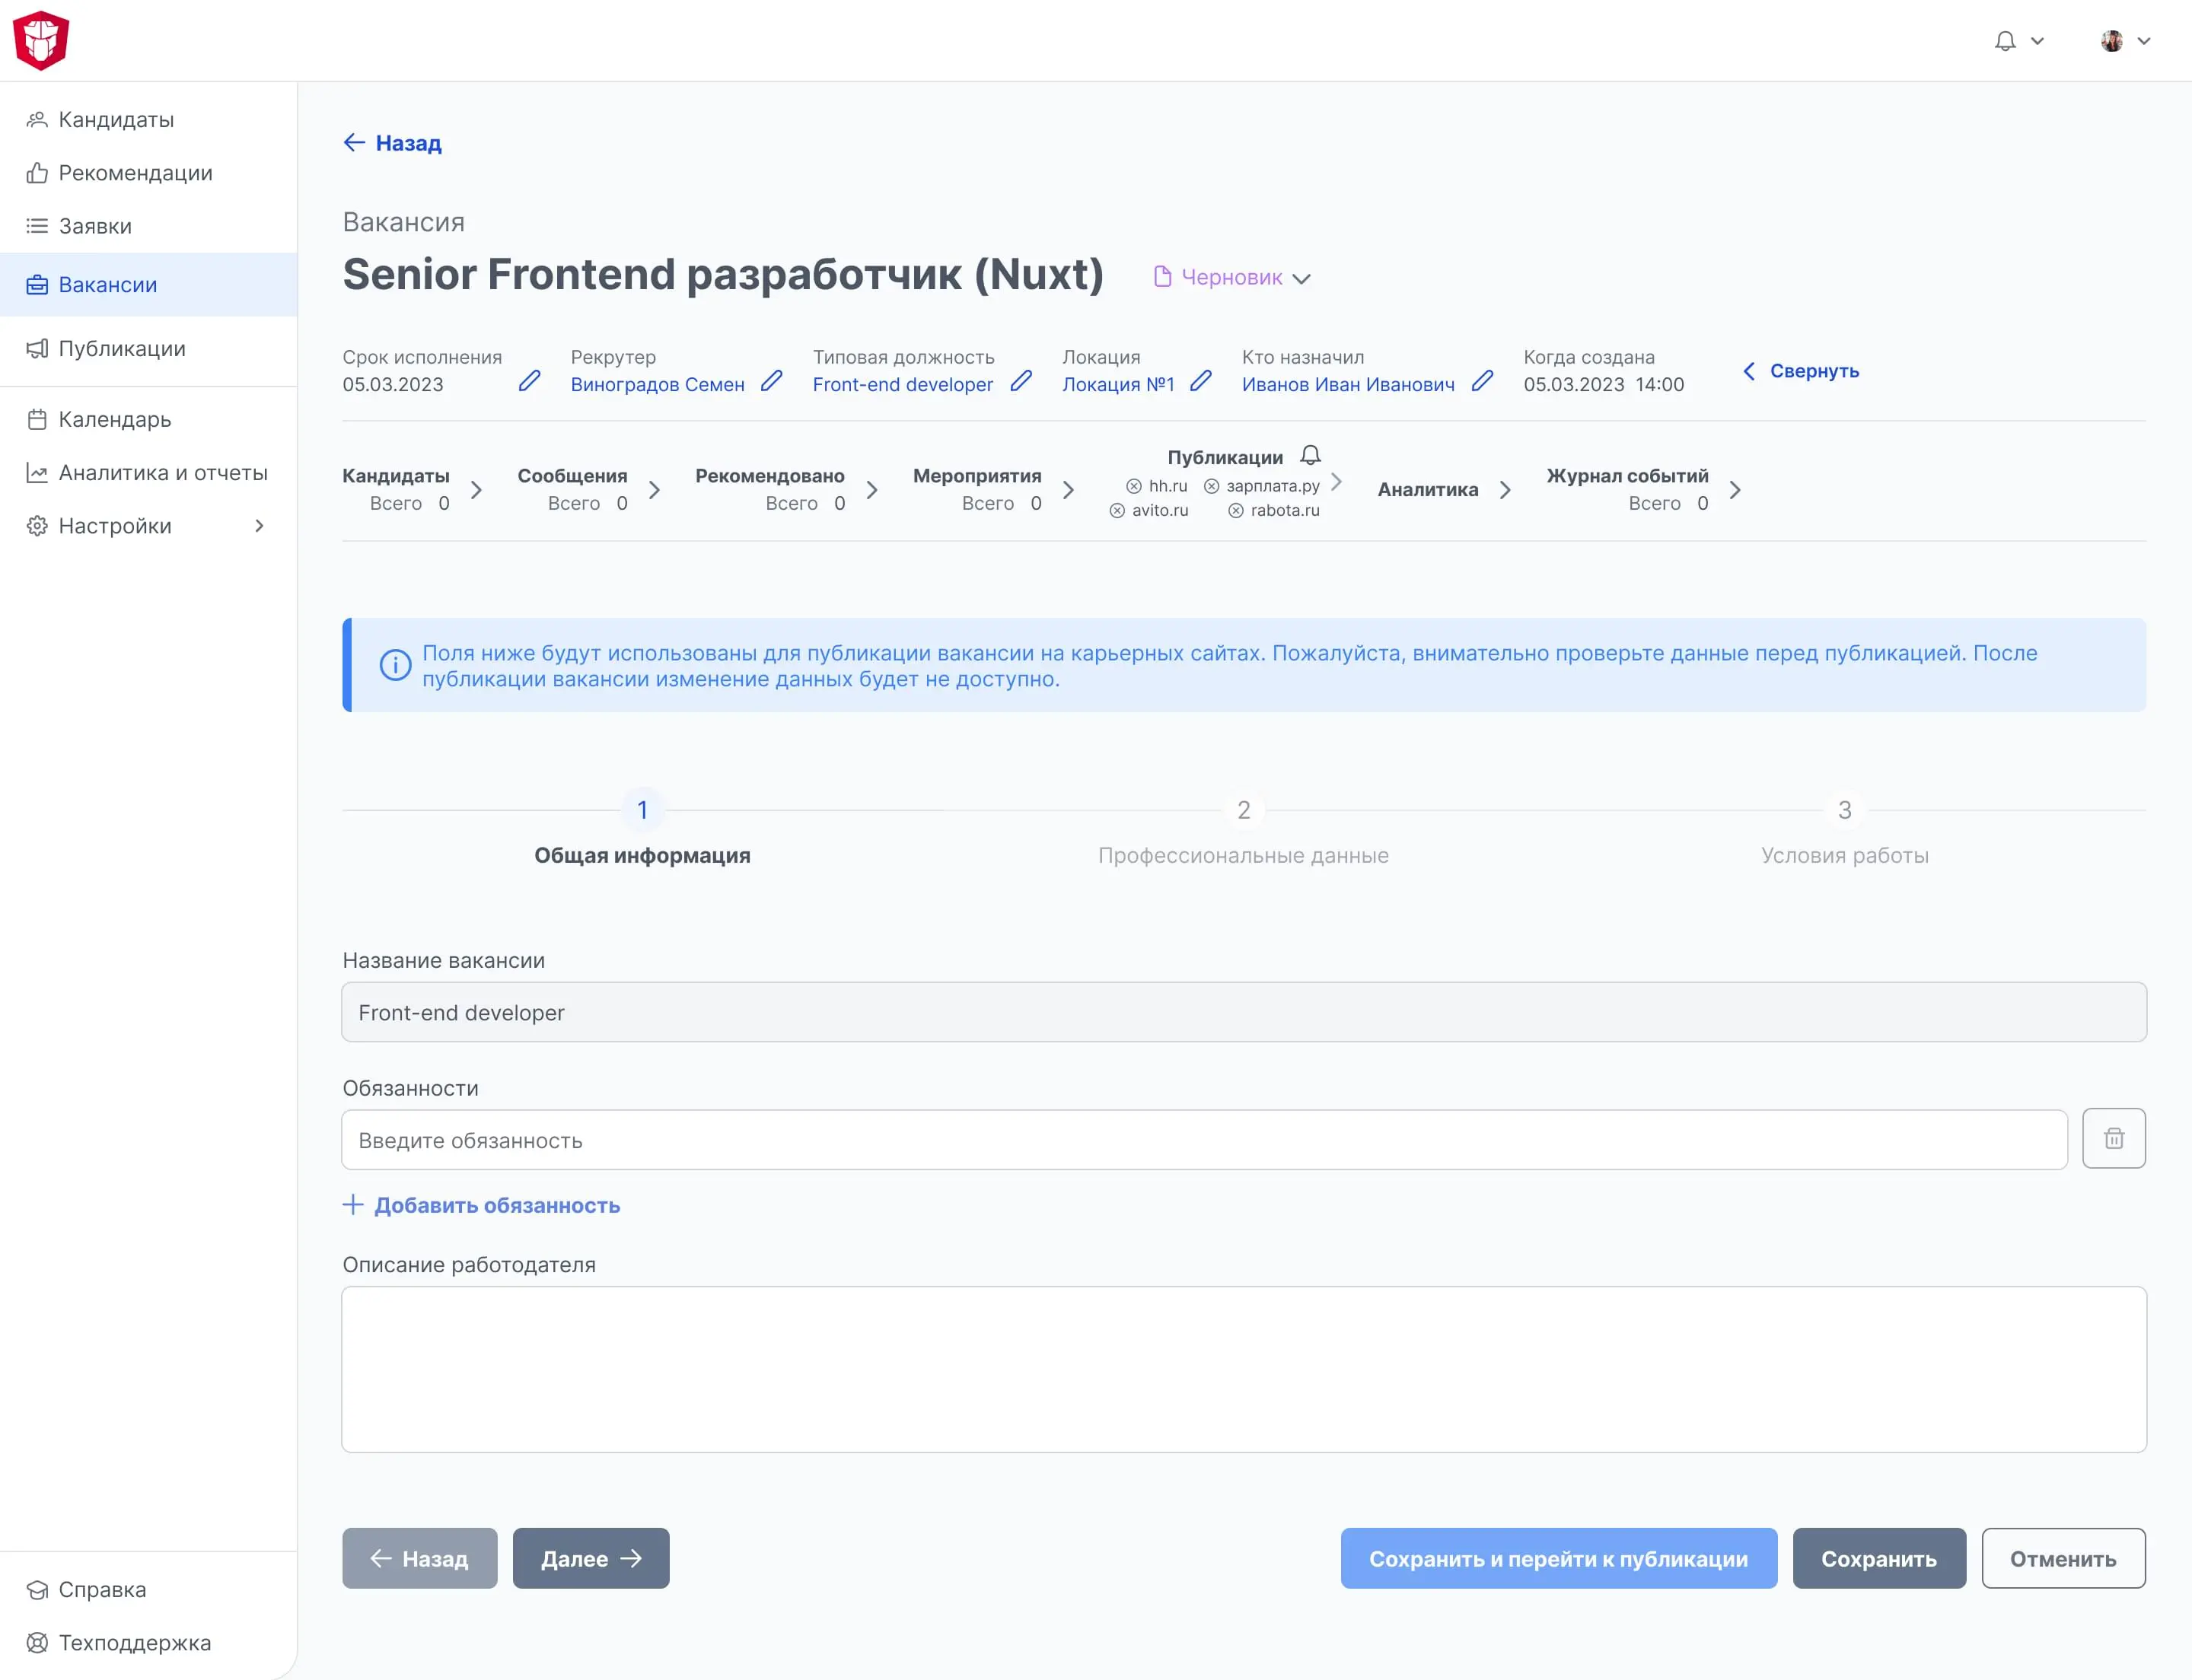
Task: Go to step 2 Профессиональные данные
Action: [x=1244, y=810]
